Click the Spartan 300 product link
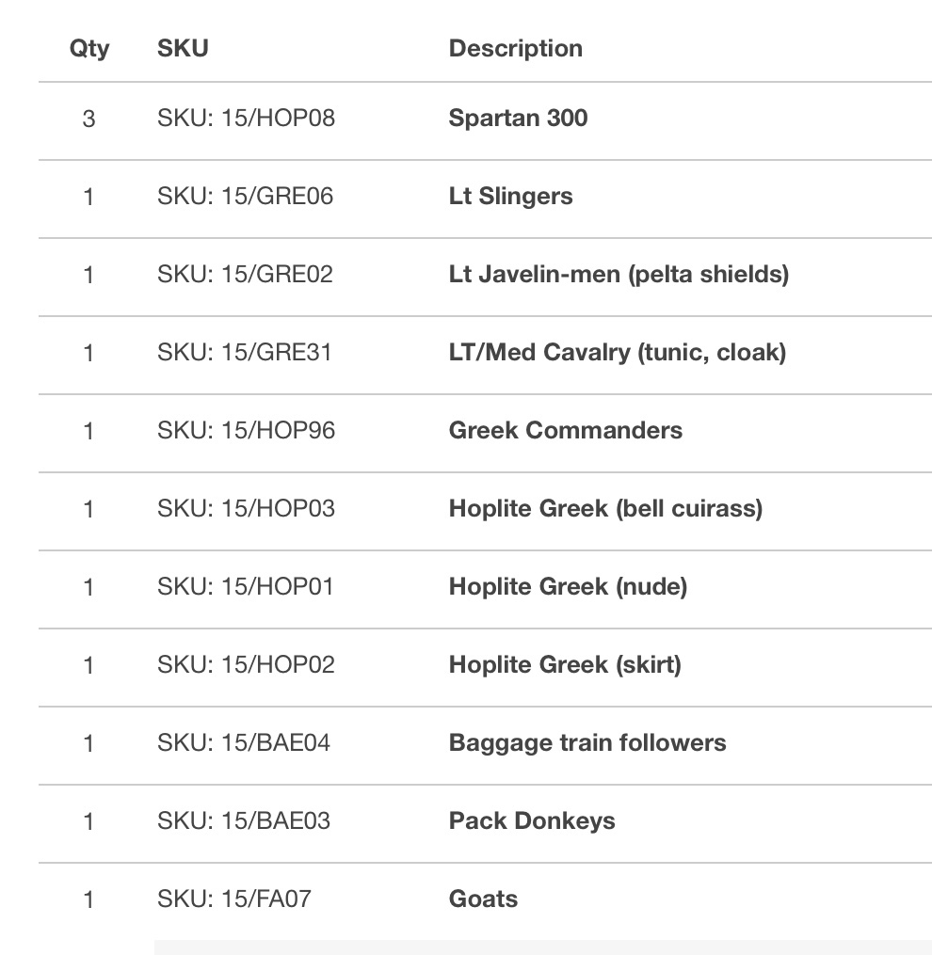This screenshot has height=955, width=932. (518, 119)
